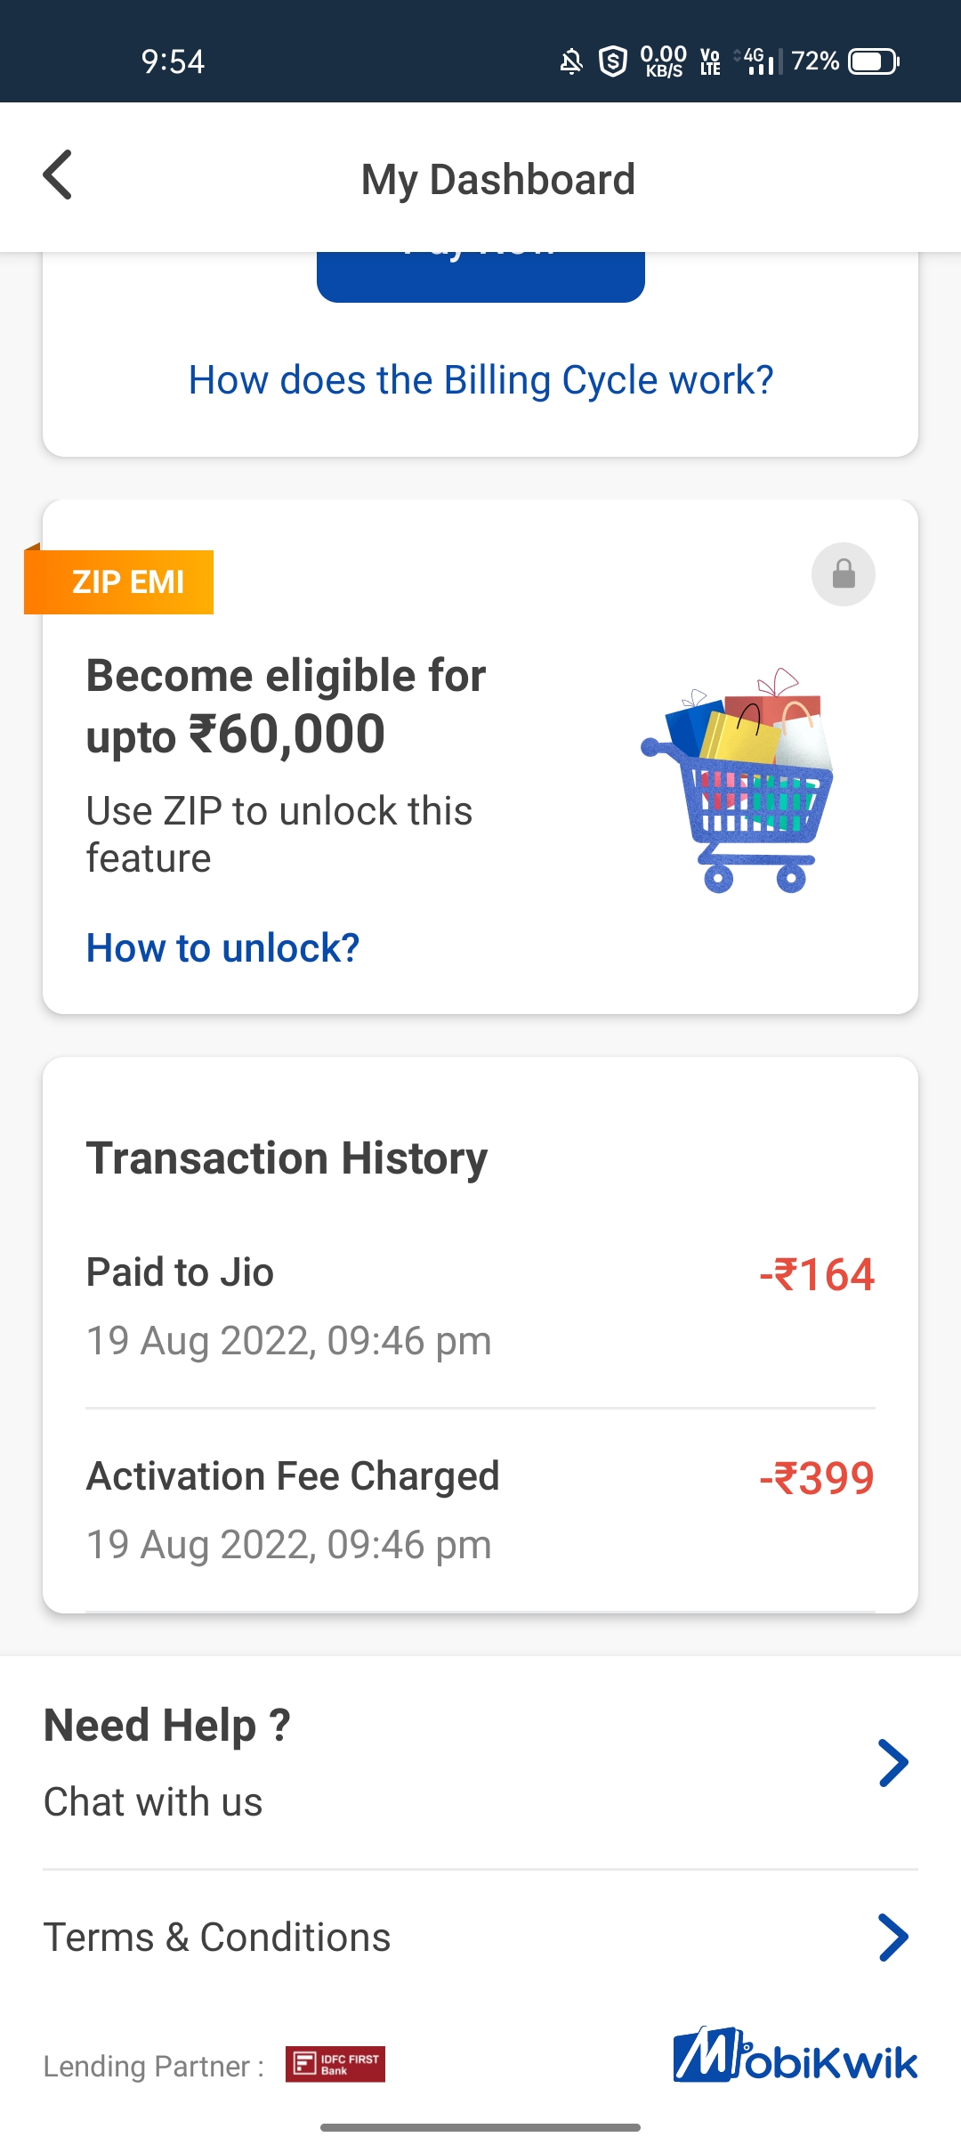
Task: Open How does the Billing Cycle work link
Action: click(x=480, y=380)
